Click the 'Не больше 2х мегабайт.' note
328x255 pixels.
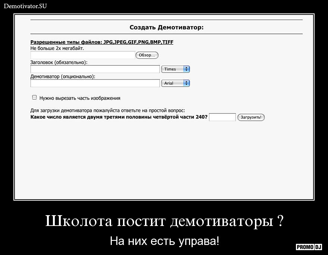pyautogui.click(x=57, y=48)
